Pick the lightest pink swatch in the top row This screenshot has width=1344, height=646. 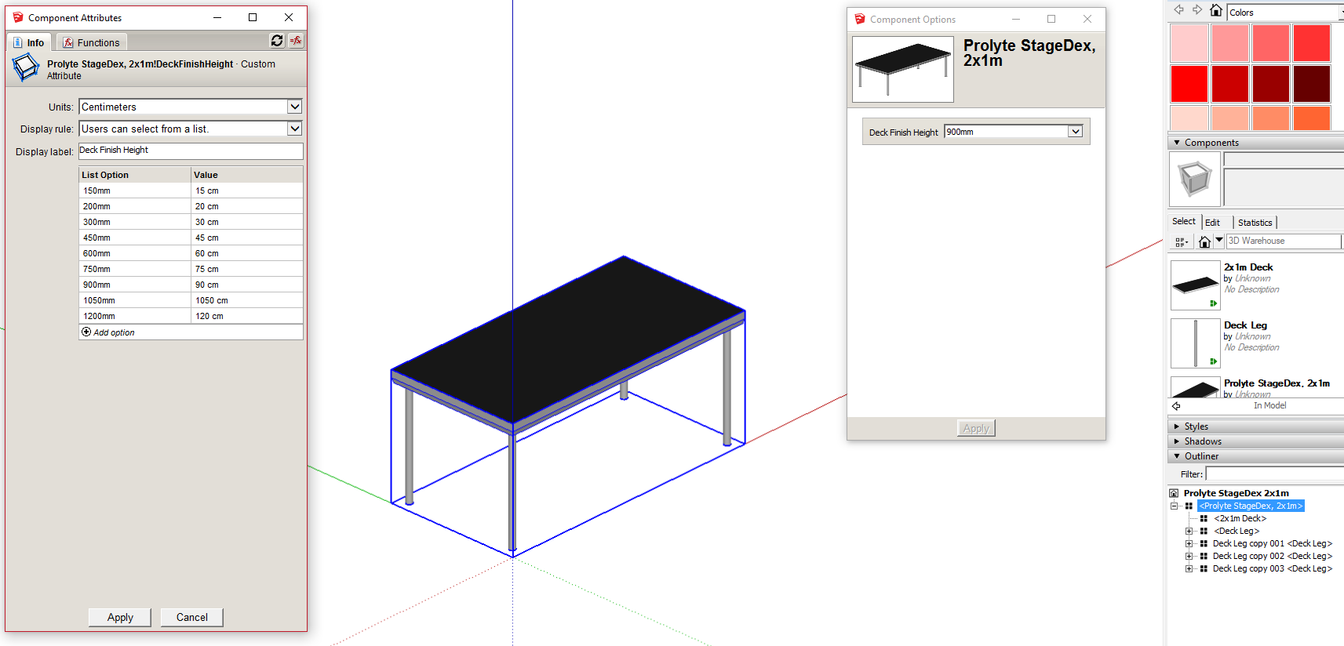click(x=1189, y=42)
